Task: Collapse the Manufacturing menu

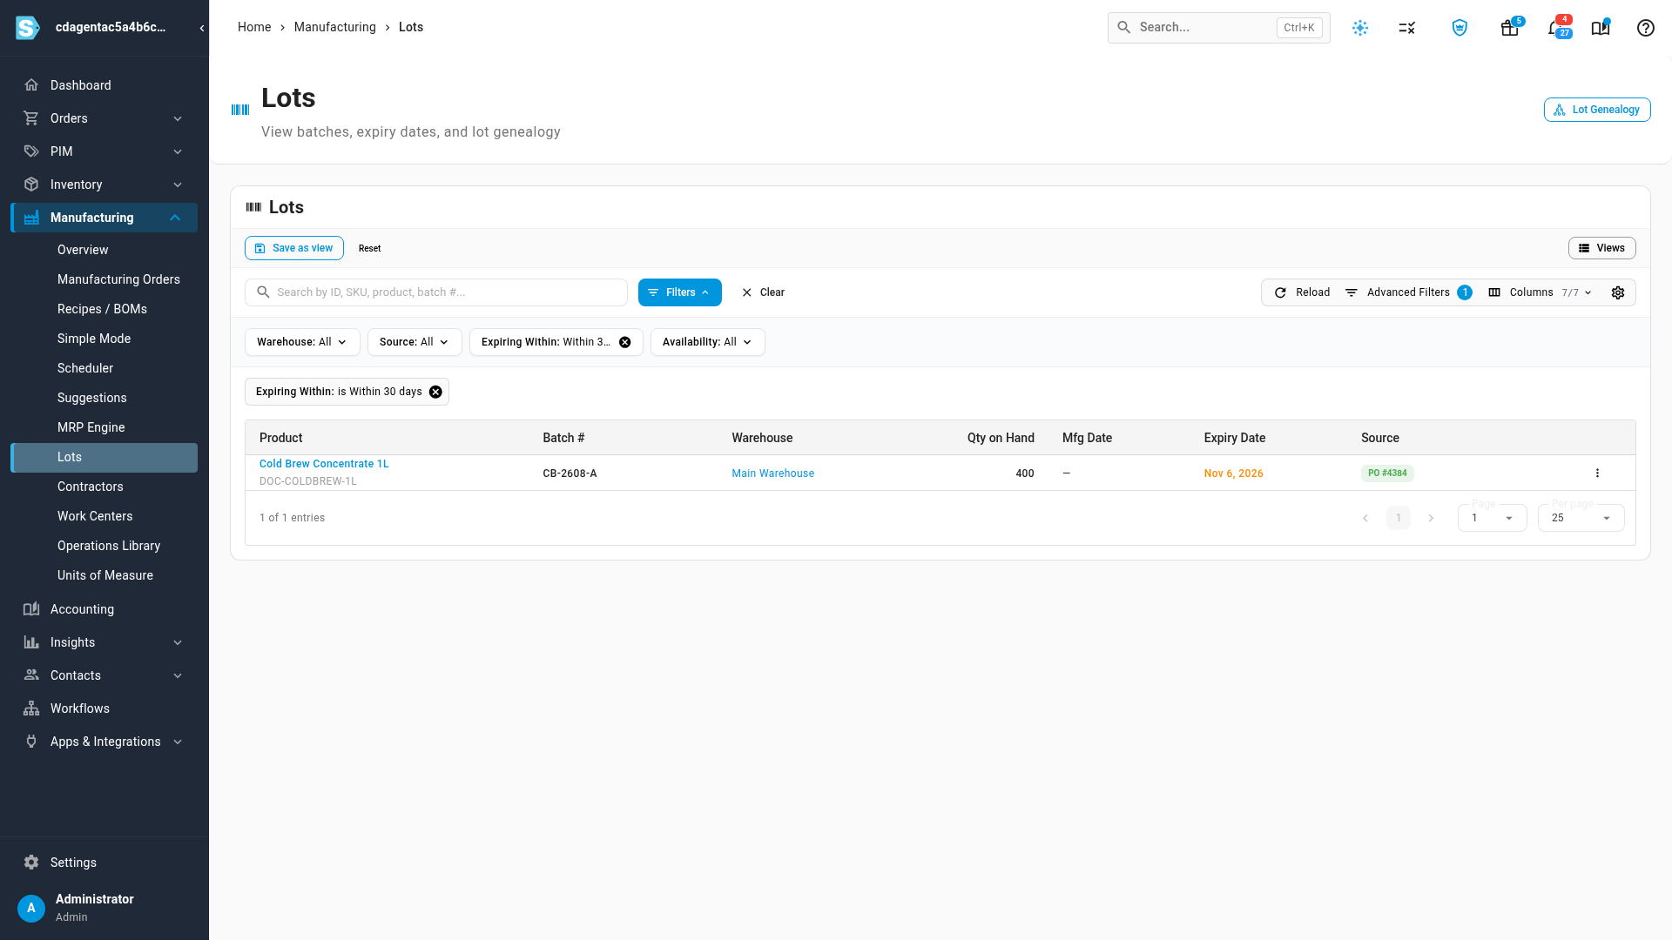Action: 104,218
